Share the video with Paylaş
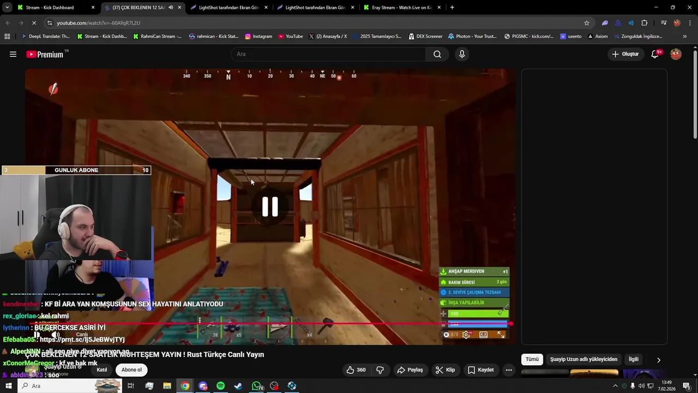 (410, 370)
